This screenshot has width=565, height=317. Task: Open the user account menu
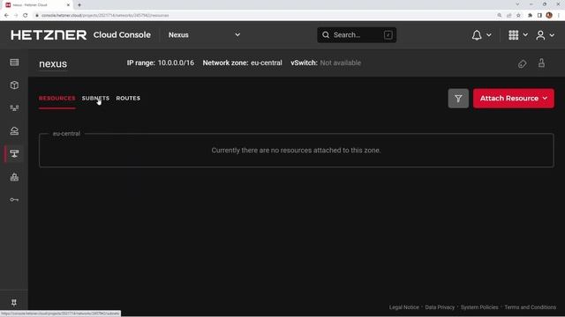click(x=540, y=35)
